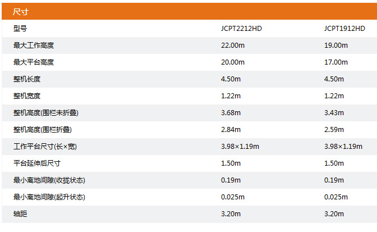Click the 平台延伸后尺寸 row label
Image resolution: width=377 pixels, height=232 pixels.
click(36, 163)
